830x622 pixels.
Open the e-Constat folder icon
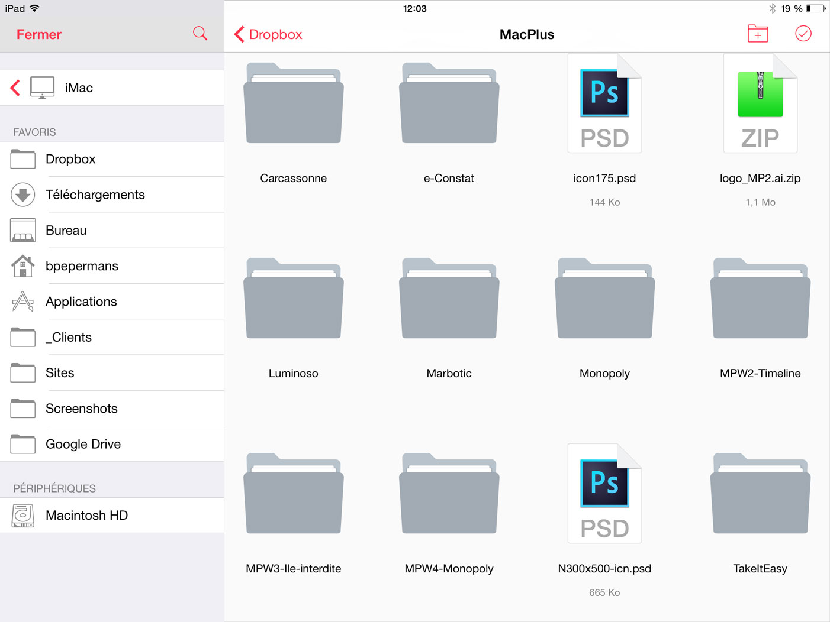click(x=449, y=103)
